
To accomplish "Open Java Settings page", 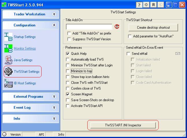I will point(23,60).
